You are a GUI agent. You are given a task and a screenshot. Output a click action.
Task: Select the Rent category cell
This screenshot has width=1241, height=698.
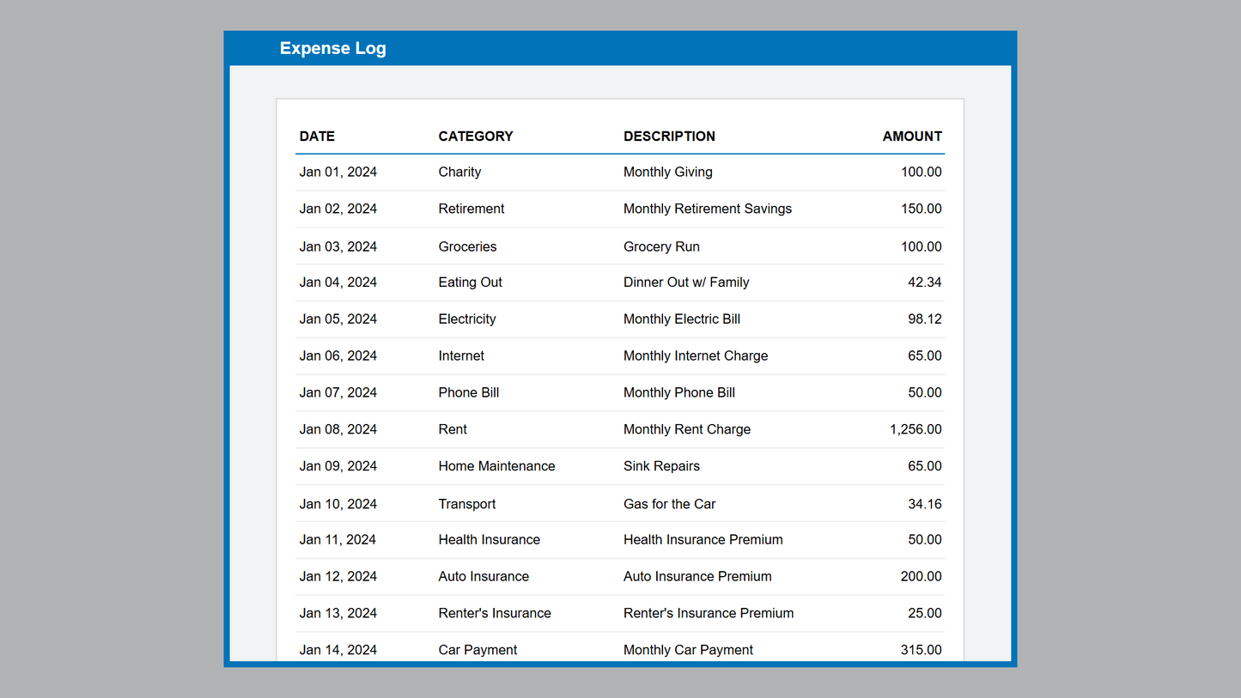click(453, 429)
